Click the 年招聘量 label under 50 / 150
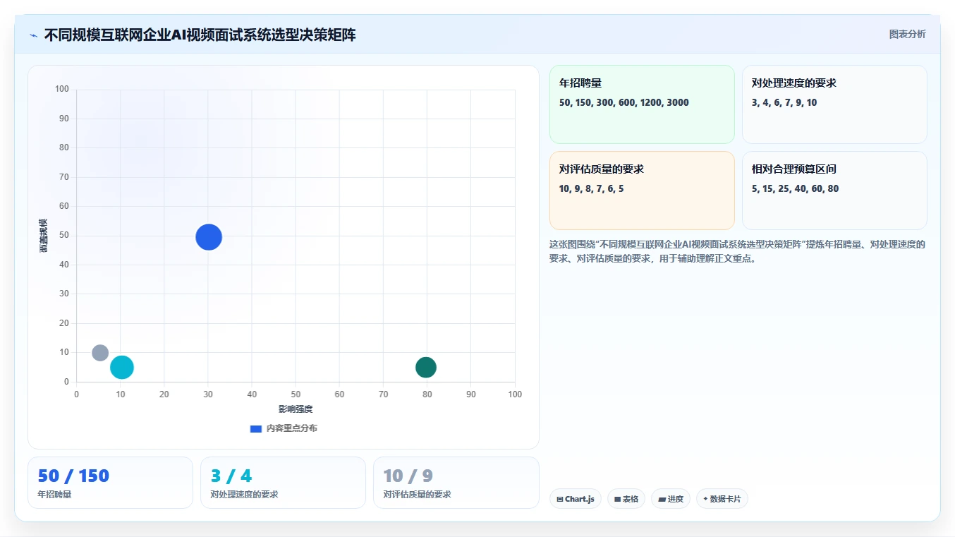Screen dimensions: 955x537 coord(54,495)
